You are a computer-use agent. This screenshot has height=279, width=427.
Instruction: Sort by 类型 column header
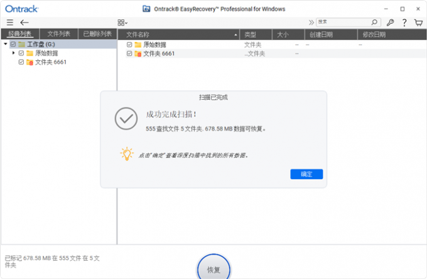[256, 34]
